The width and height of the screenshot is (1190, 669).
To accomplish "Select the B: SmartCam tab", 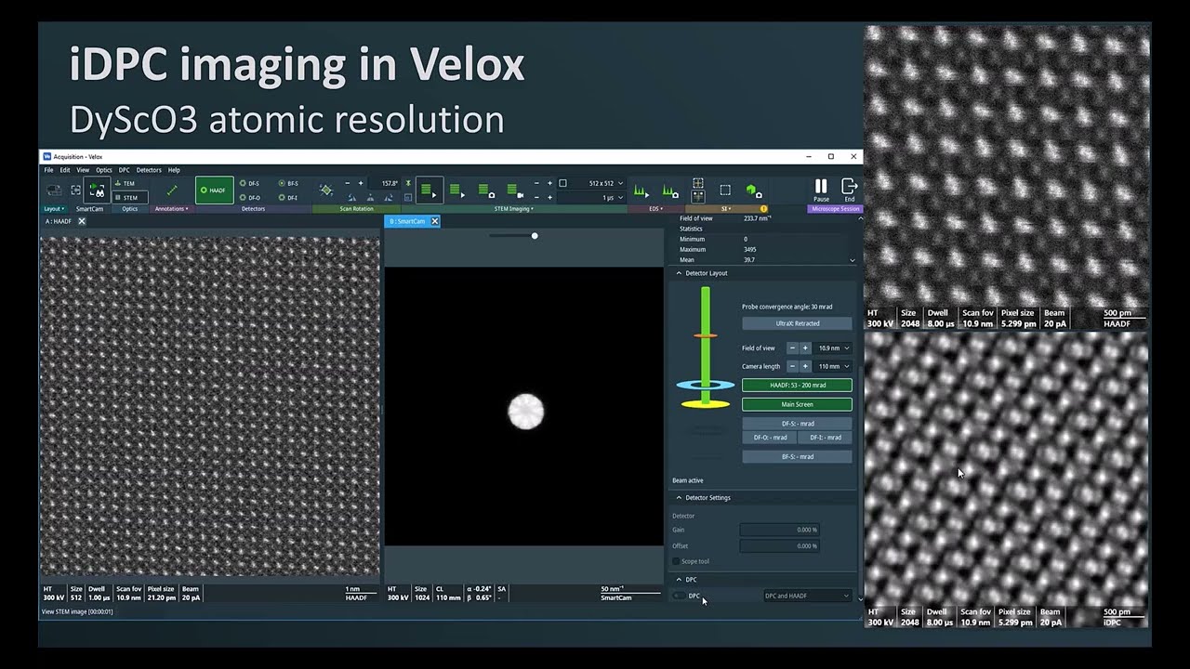I will [407, 221].
